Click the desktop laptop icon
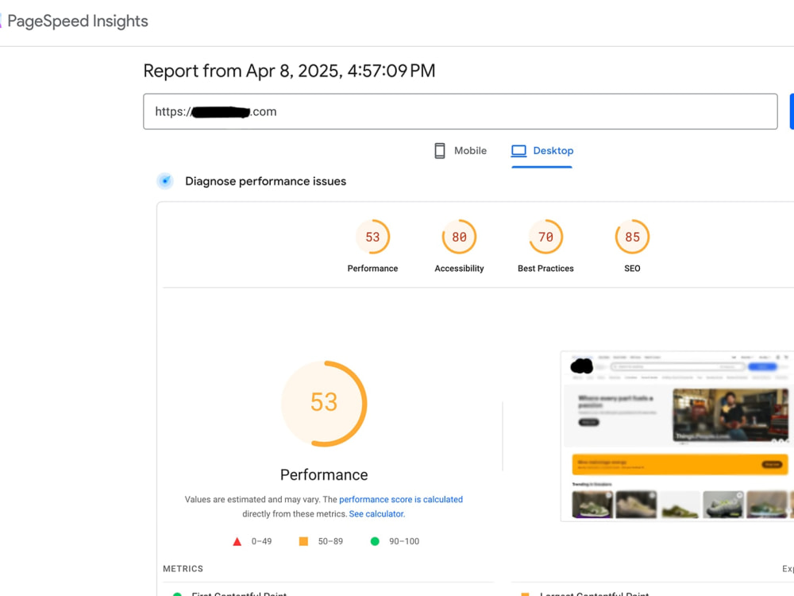The image size is (794, 596). coord(518,150)
